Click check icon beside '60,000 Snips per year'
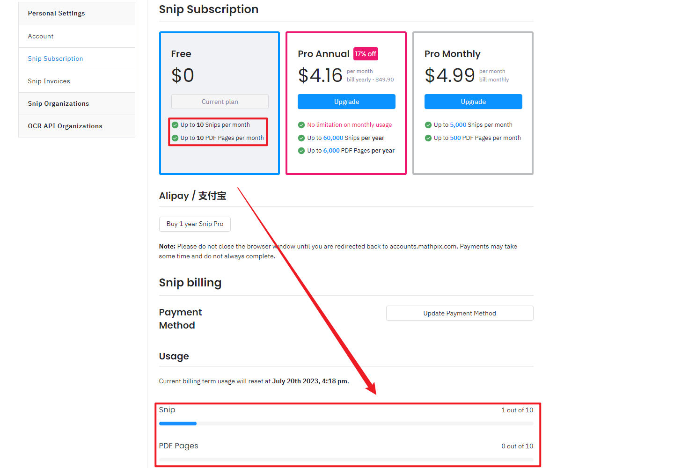This screenshot has height=468, width=696. 301,138
